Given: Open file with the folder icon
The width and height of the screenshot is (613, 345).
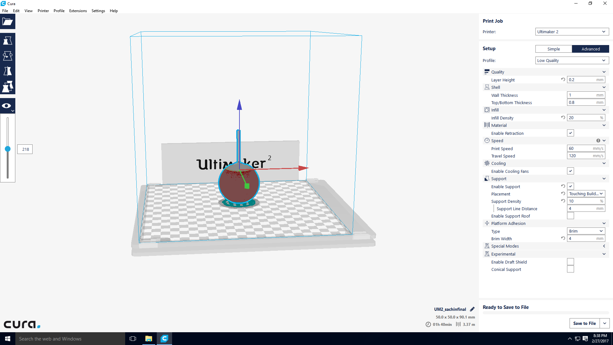Looking at the screenshot, I should [x=8, y=22].
